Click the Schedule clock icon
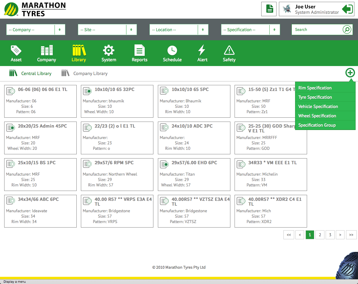 point(172,50)
